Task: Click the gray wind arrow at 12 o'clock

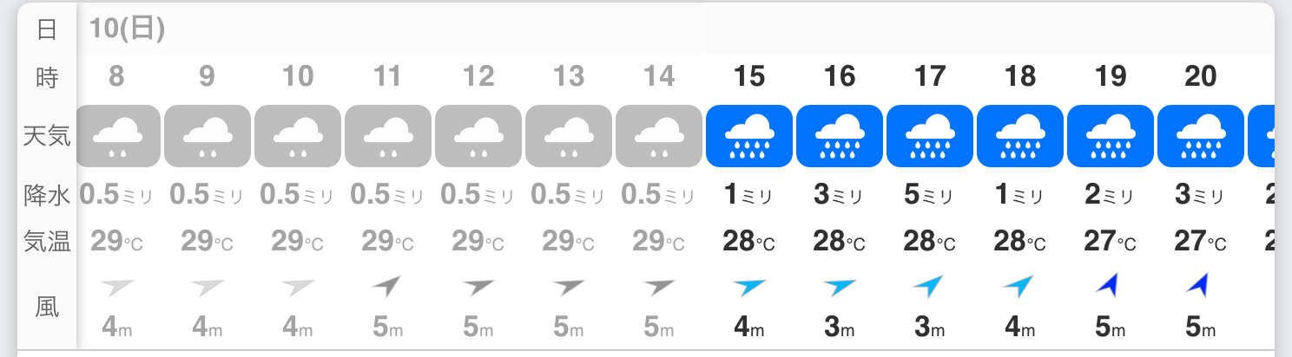Action: click(x=479, y=287)
